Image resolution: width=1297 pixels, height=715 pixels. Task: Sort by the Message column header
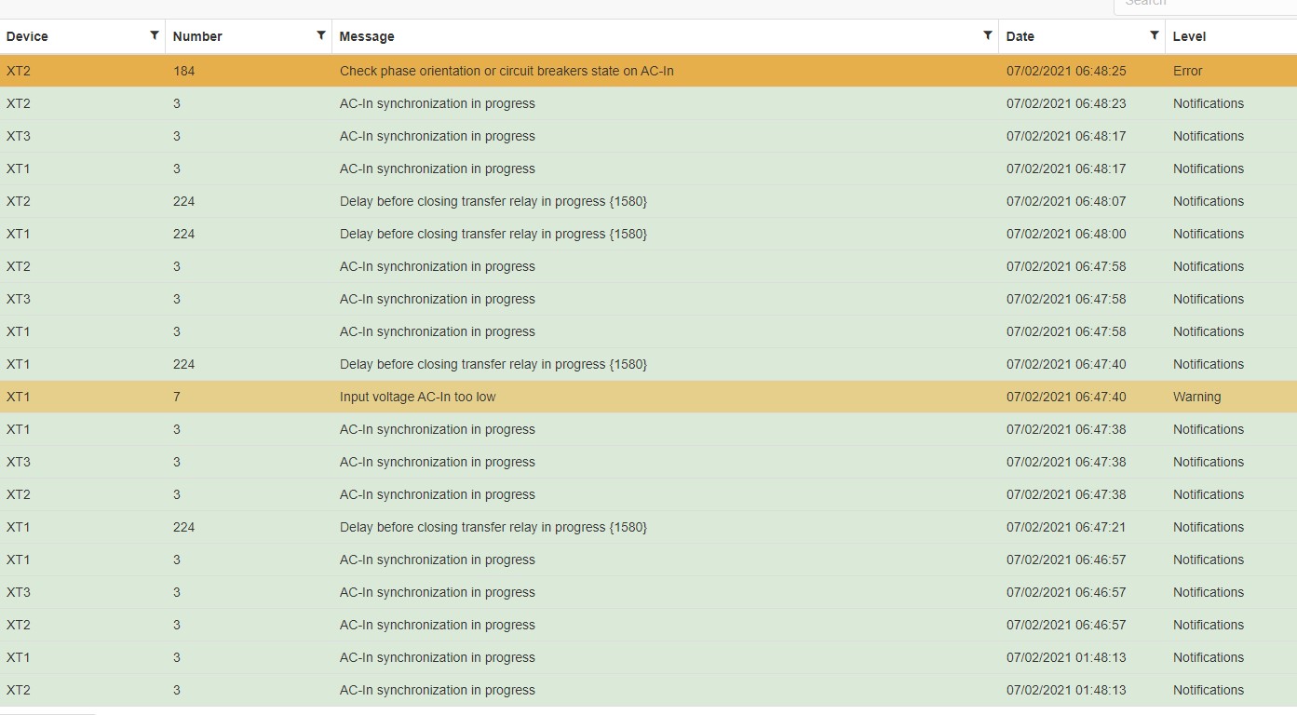point(367,36)
